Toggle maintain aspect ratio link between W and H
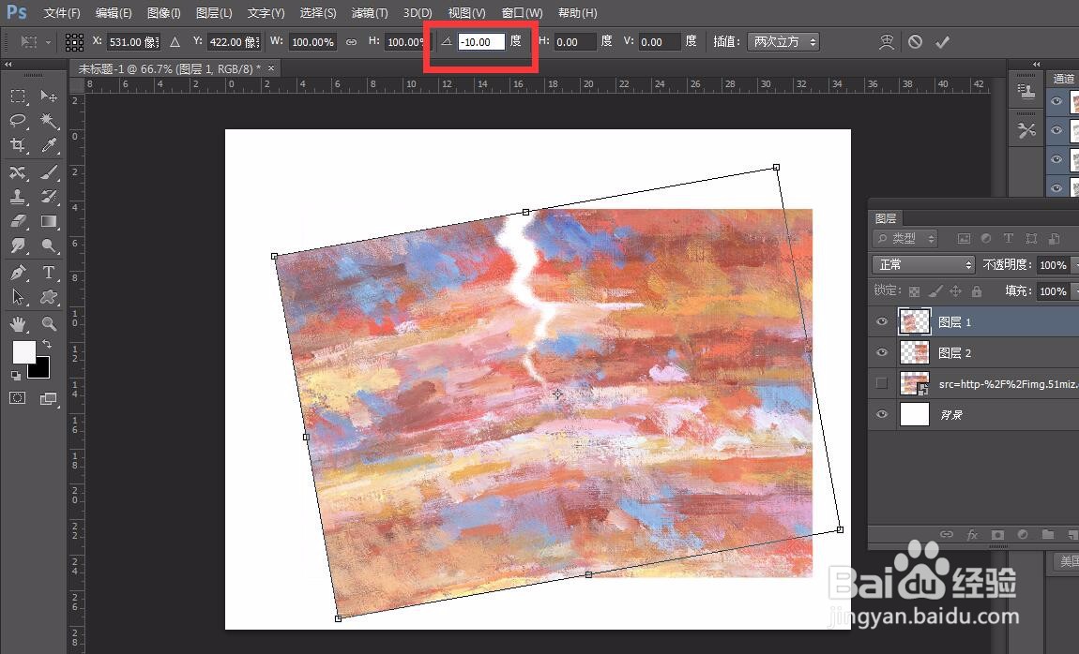This screenshot has width=1079, height=654. [x=351, y=42]
